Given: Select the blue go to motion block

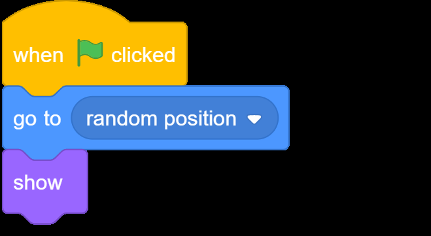Looking at the screenshot, I should [x=146, y=118].
